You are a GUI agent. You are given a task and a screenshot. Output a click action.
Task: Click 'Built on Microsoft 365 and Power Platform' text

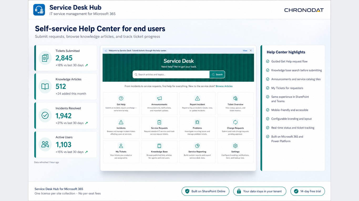tap(287, 139)
